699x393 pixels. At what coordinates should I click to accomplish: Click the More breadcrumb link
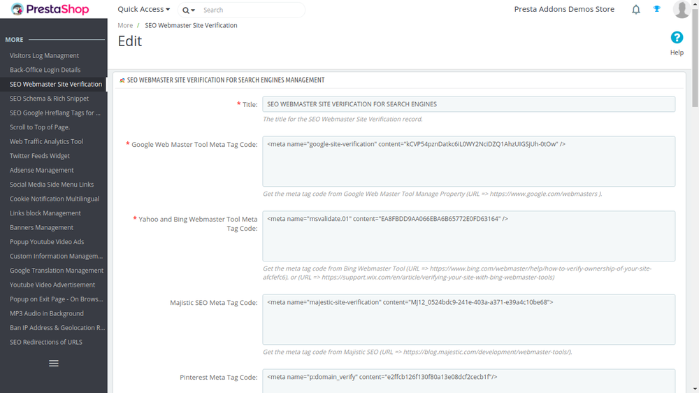[x=125, y=25]
